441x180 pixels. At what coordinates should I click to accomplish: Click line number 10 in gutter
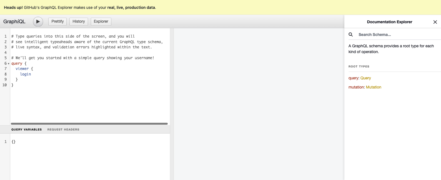[x=4, y=85]
